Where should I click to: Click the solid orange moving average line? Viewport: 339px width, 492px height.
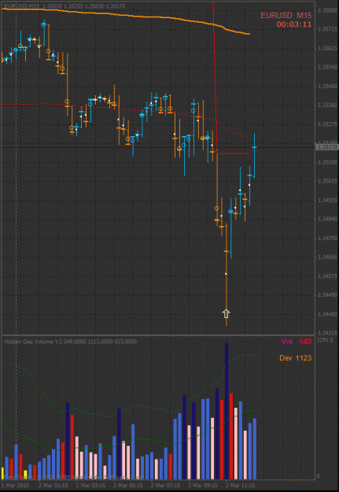(125, 15)
